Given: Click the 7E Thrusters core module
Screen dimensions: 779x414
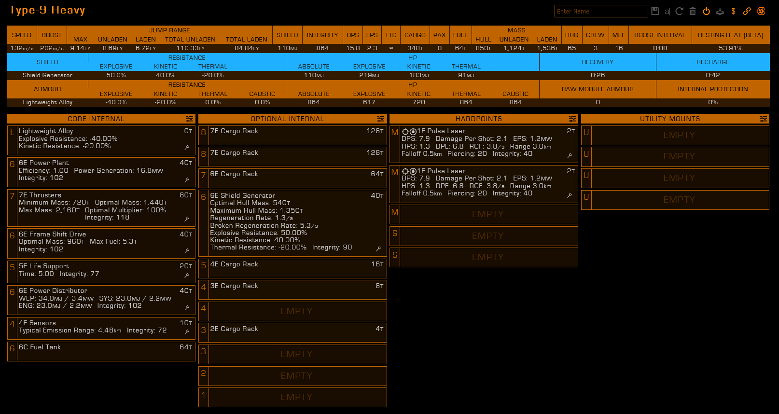Looking at the screenshot, I should [x=101, y=208].
